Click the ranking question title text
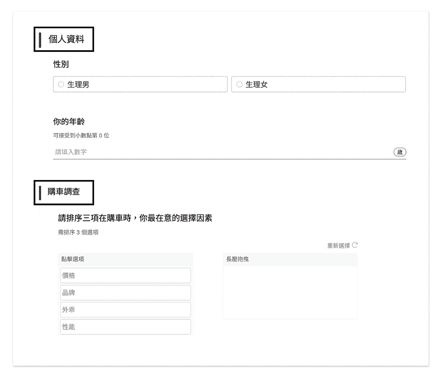The image size is (445, 385). 135,218
